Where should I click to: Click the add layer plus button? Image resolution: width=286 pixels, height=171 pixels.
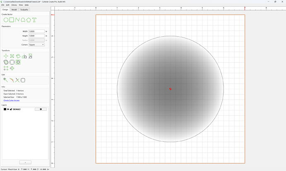click(x=25, y=162)
